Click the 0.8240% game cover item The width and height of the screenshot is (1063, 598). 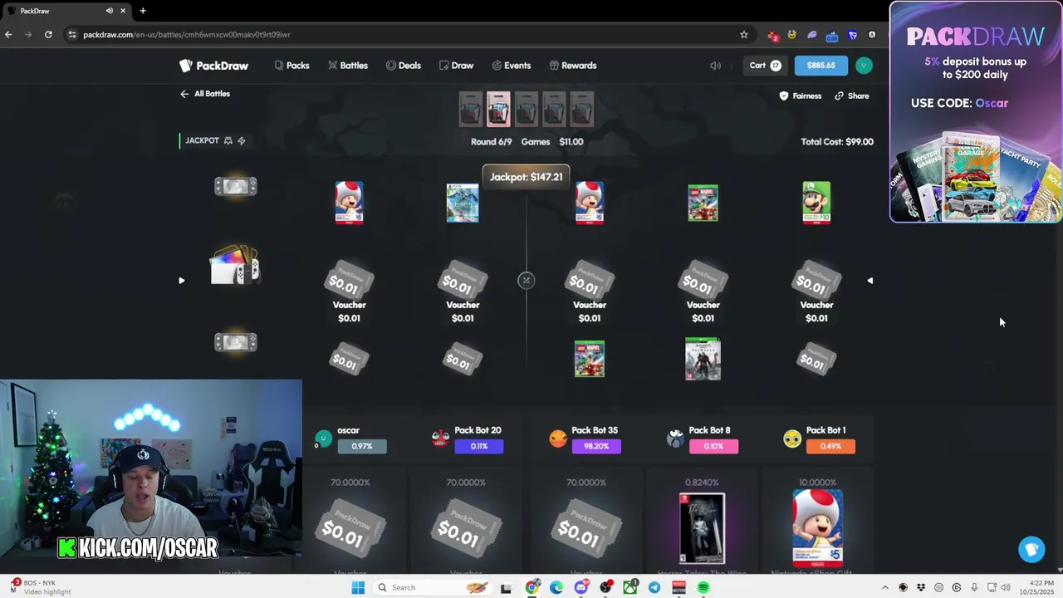[x=703, y=528]
